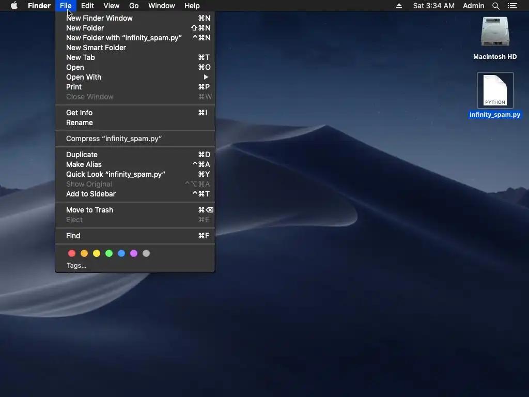Apply the gray tag color
Viewport: 529px width, 397px height.
pyautogui.click(x=146, y=253)
